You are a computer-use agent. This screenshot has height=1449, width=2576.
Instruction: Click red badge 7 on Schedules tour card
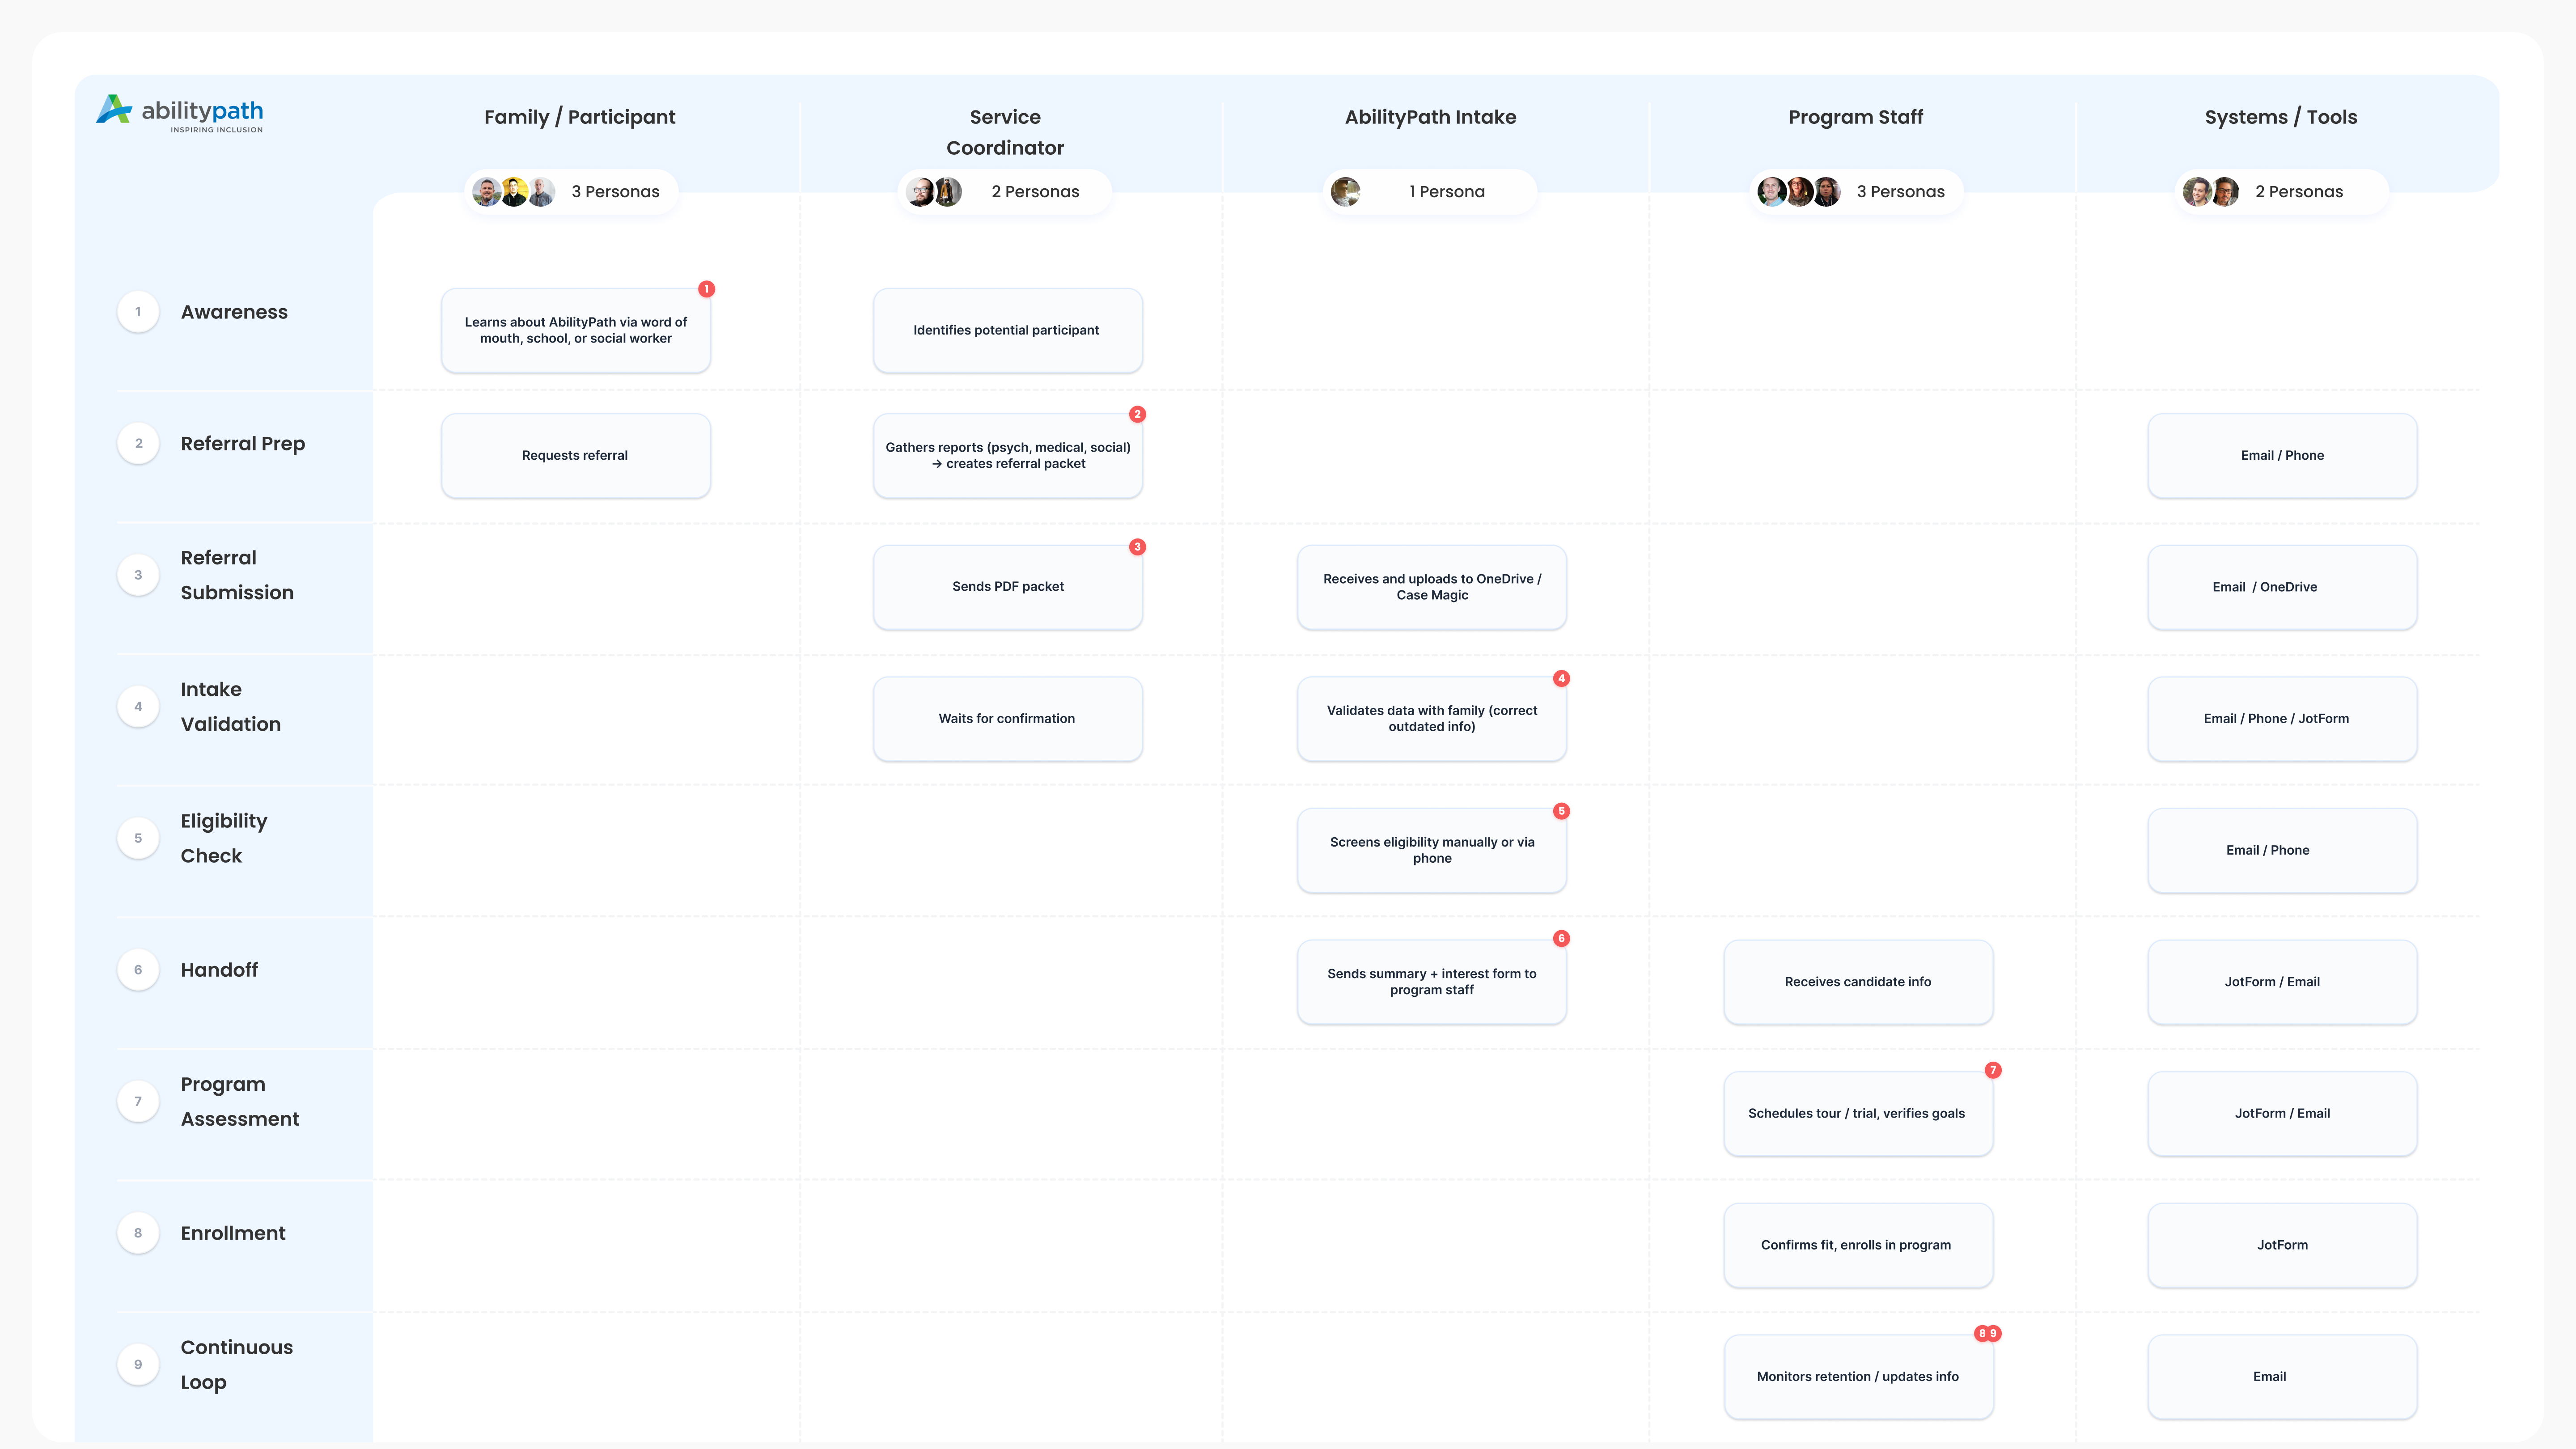[x=1993, y=1070]
